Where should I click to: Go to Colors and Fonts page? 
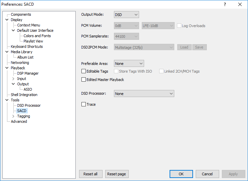click(x=37, y=36)
